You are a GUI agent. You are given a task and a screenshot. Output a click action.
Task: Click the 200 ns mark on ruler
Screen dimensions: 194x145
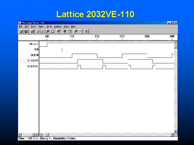coord(122,36)
